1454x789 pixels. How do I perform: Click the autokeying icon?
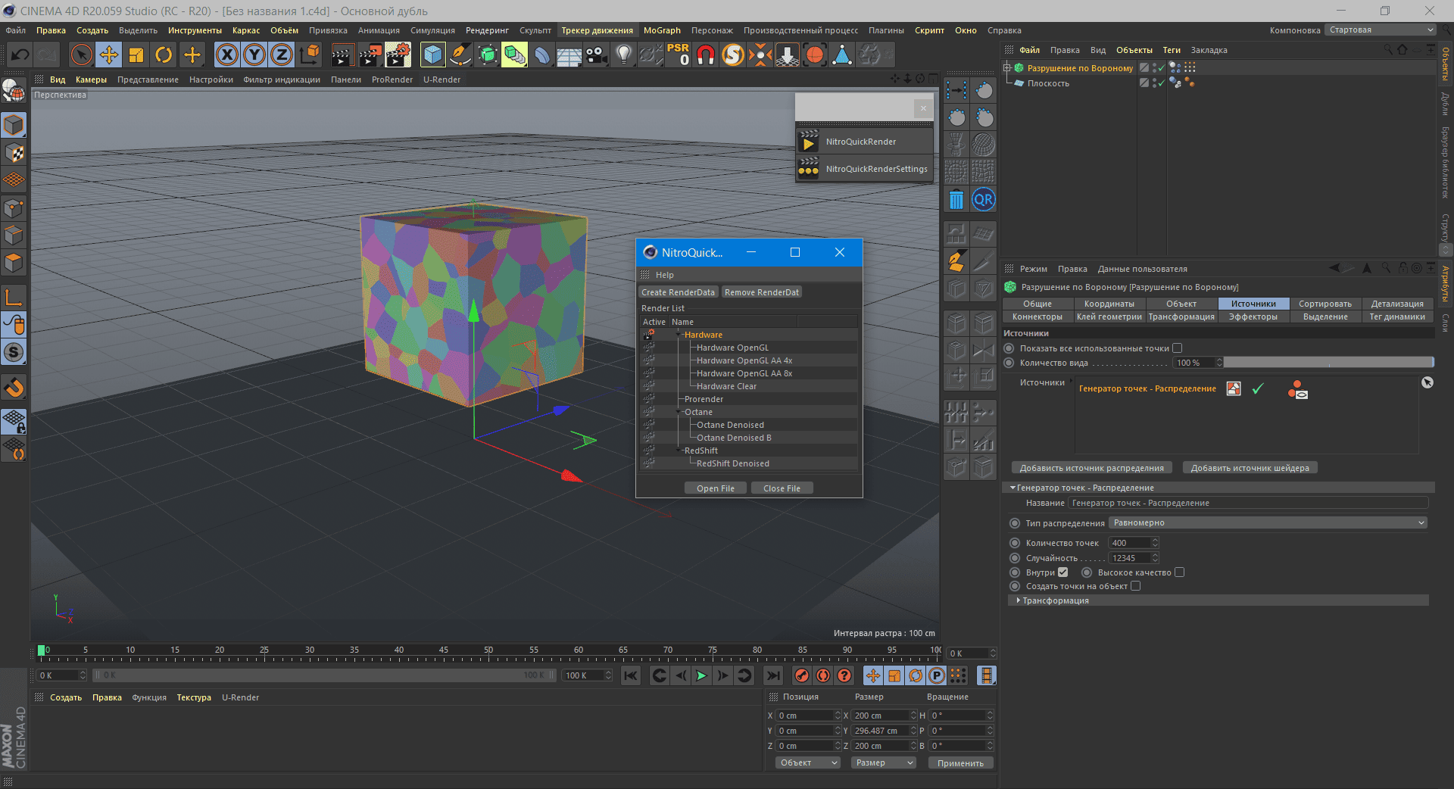[823, 675]
